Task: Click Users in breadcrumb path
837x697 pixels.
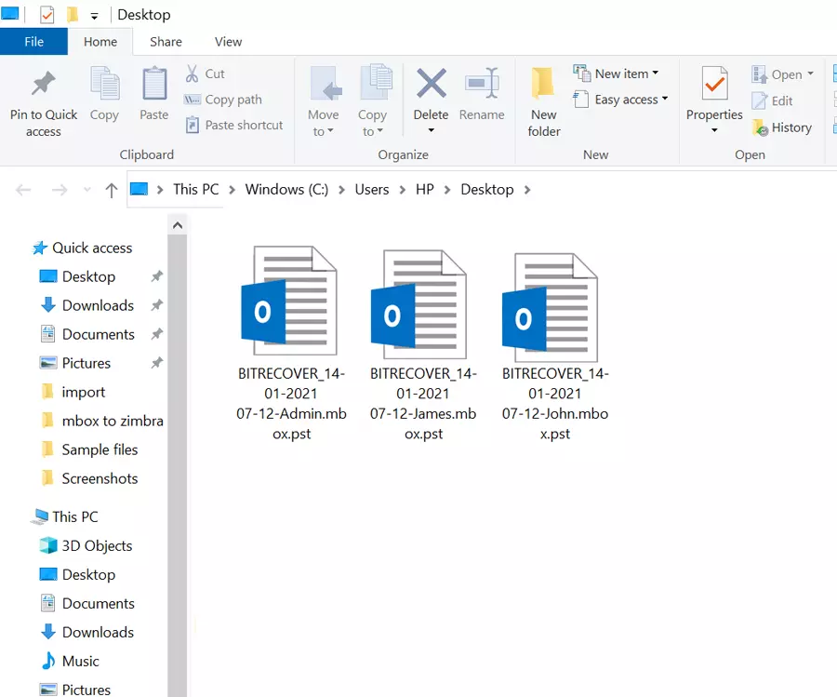Action: [x=371, y=190]
